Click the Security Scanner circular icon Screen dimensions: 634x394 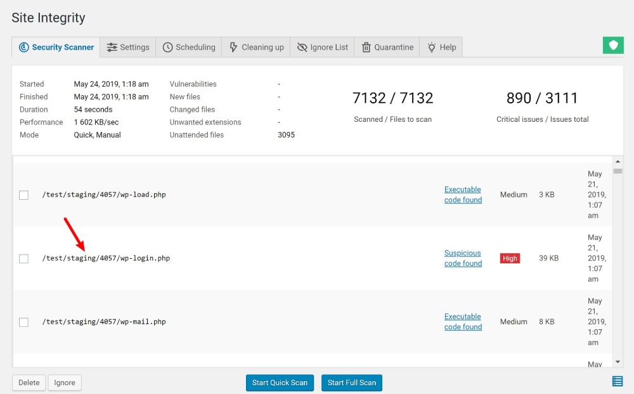click(x=24, y=48)
